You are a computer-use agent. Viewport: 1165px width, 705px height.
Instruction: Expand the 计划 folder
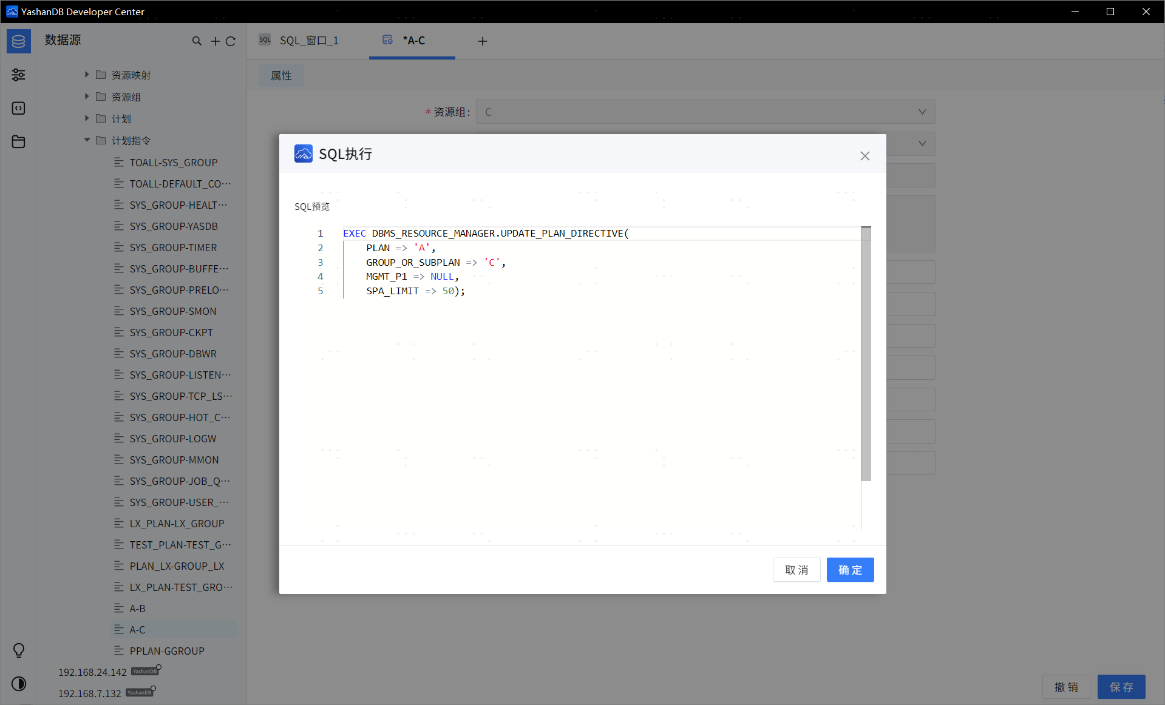point(87,118)
